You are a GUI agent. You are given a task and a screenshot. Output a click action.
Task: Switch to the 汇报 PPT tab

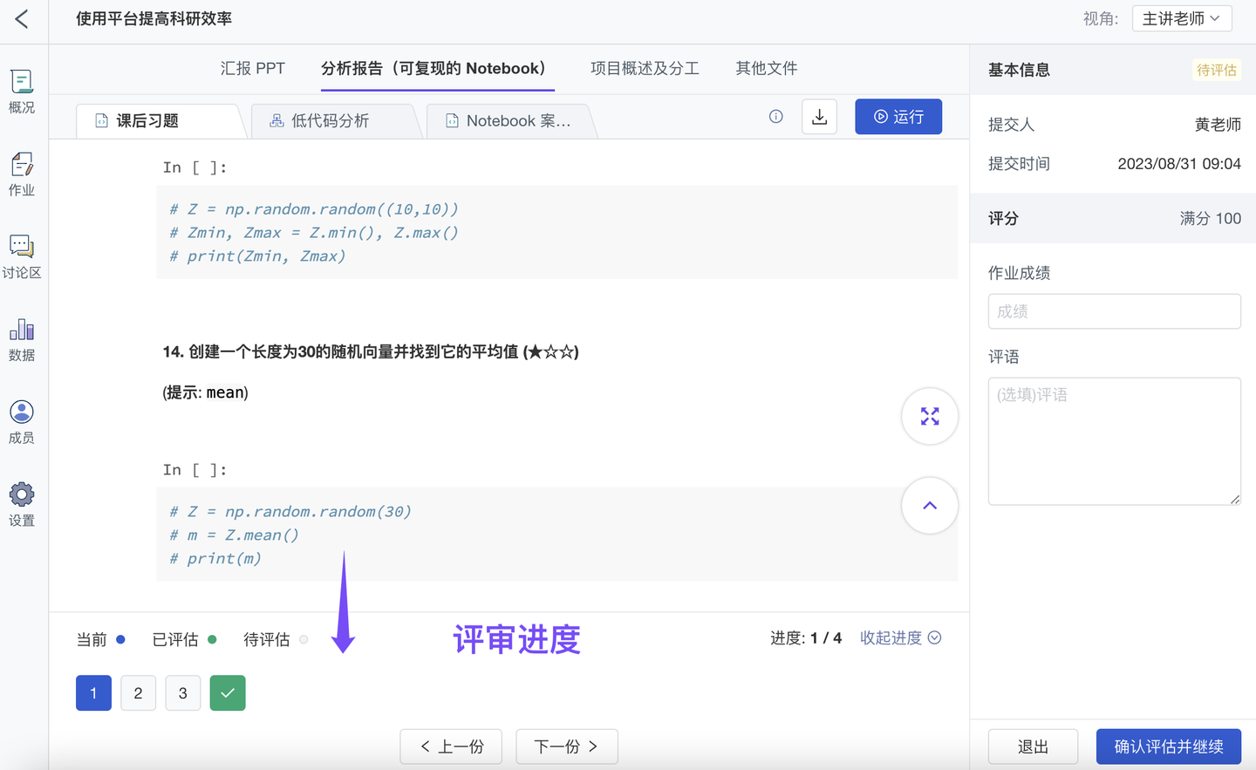coord(253,68)
